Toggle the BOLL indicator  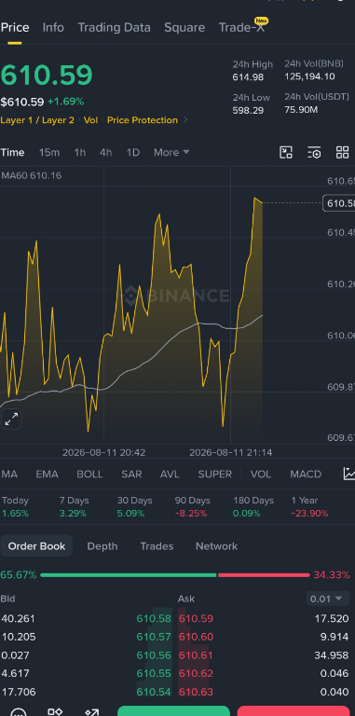point(89,474)
